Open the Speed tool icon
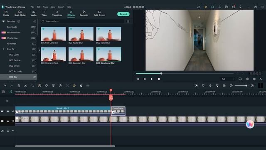This screenshot has width=266, height=150. pos(39,86)
